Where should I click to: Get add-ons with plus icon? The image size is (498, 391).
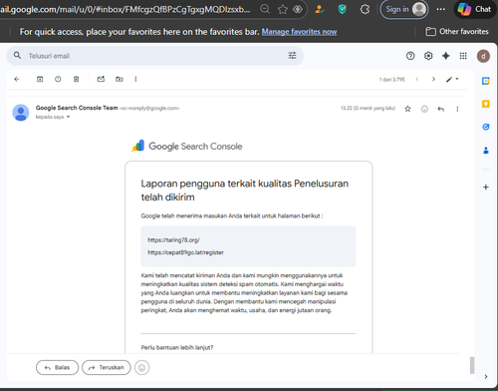pyautogui.click(x=486, y=187)
